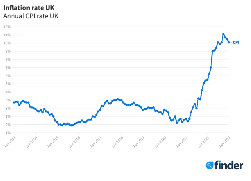The width and height of the screenshot is (251, 181).
Task: Click the first data point of the CPI line
Action: (x=14, y=102)
